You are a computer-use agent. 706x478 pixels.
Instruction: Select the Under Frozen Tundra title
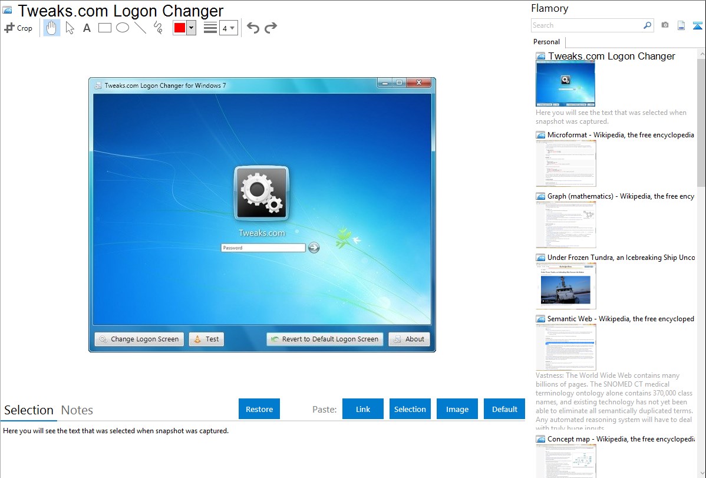coord(621,257)
